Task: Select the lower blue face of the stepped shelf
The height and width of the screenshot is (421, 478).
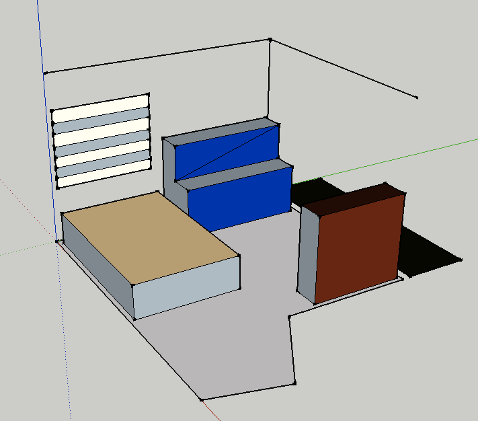Action: click(241, 198)
